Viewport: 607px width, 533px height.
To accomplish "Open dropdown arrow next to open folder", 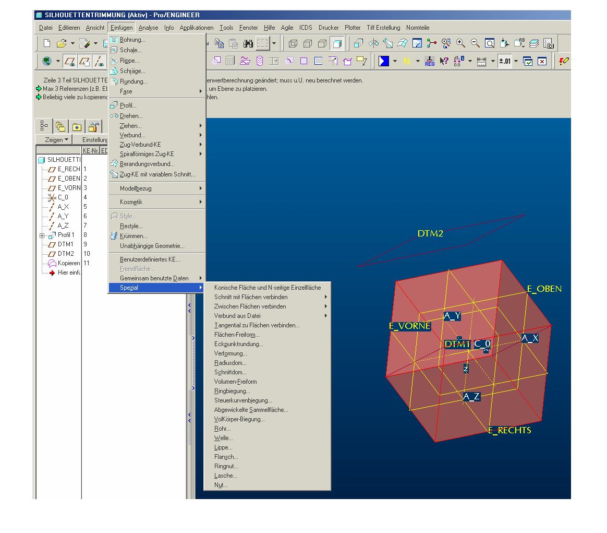I will click(x=72, y=43).
